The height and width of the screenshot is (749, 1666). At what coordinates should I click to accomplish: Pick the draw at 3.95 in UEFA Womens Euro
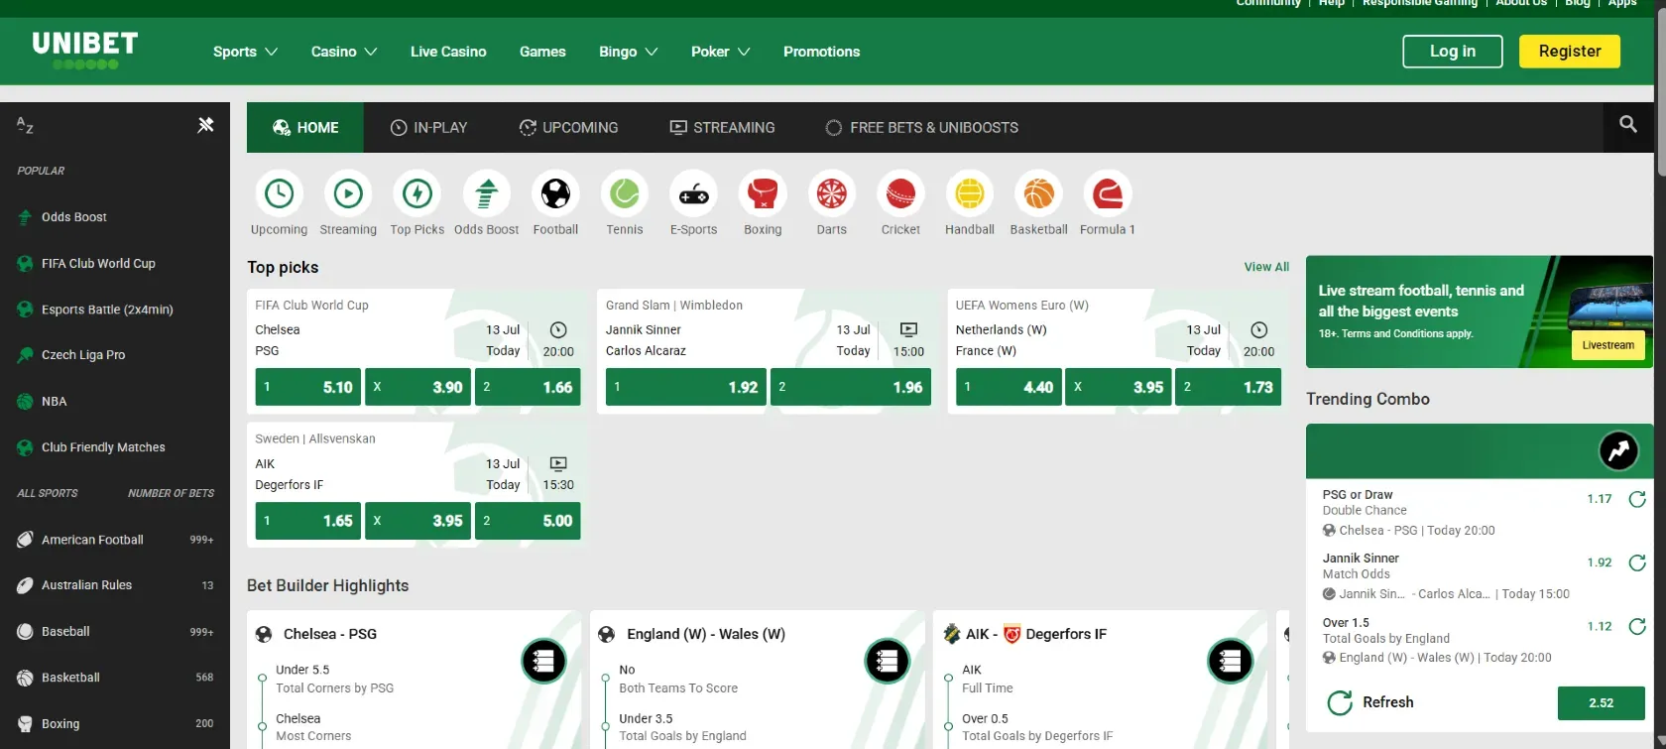[1119, 387]
